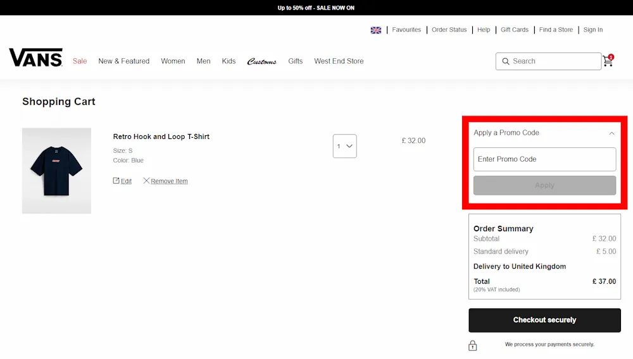Click Remove Item link
This screenshot has width=633, height=359.
click(169, 181)
